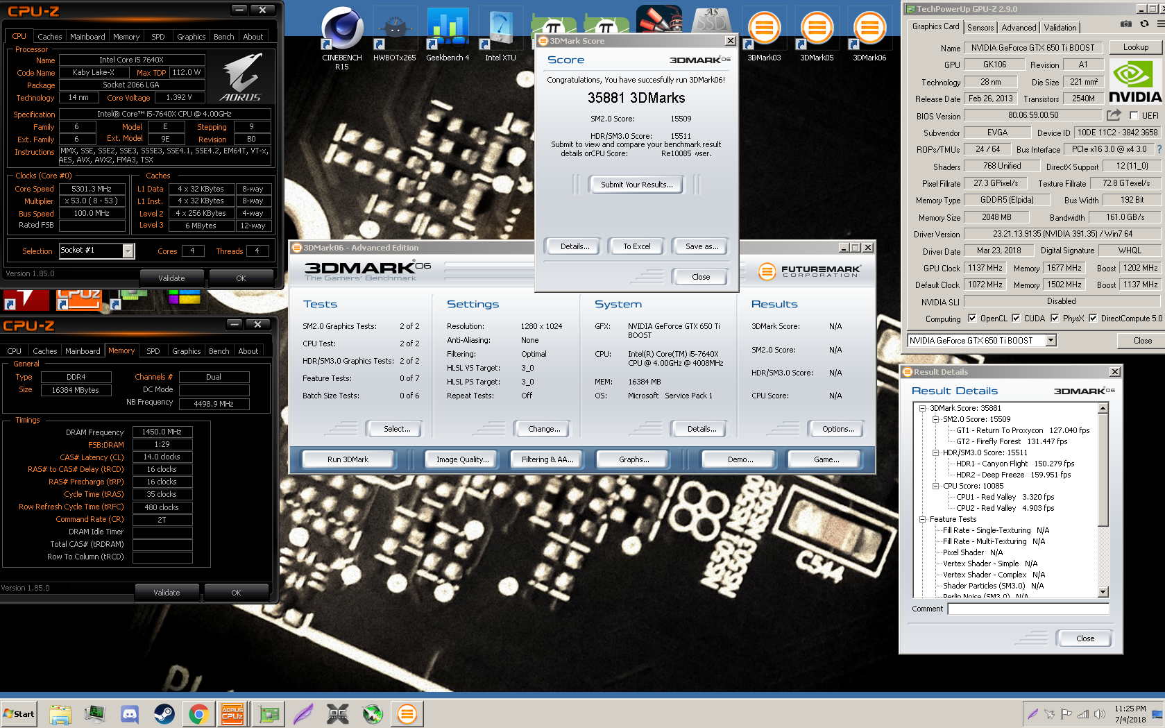Click the Result Details scrollbar down arrow

(1103, 592)
